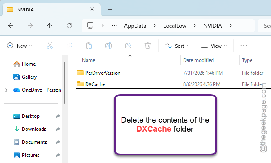Expand hidden path with the ellipsis in address bar
The height and width of the screenshot is (163, 271).
114,26
